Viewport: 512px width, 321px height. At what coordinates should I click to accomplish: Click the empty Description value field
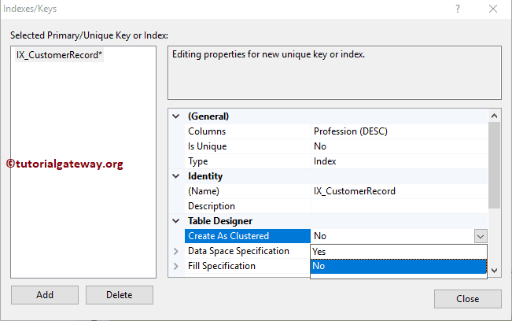coord(400,206)
